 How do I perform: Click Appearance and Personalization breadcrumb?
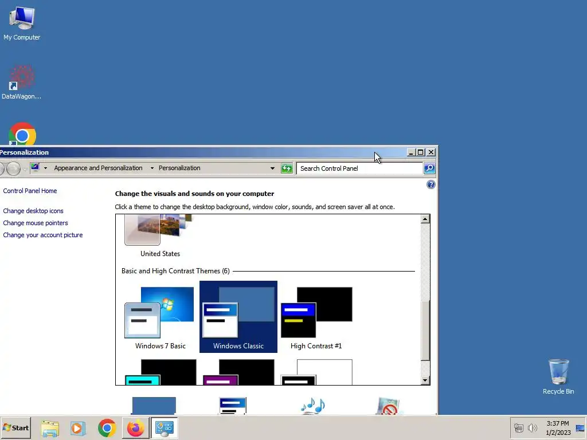click(98, 168)
